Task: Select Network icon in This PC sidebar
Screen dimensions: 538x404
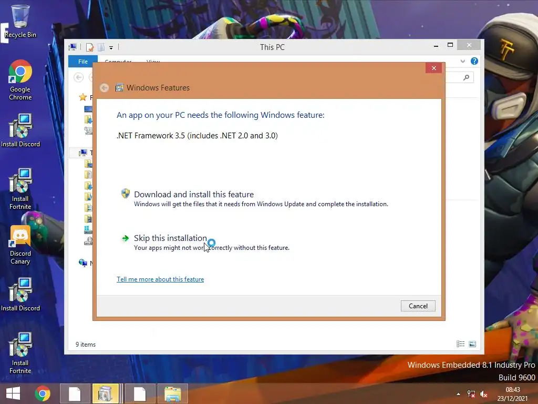Action: click(82, 263)
